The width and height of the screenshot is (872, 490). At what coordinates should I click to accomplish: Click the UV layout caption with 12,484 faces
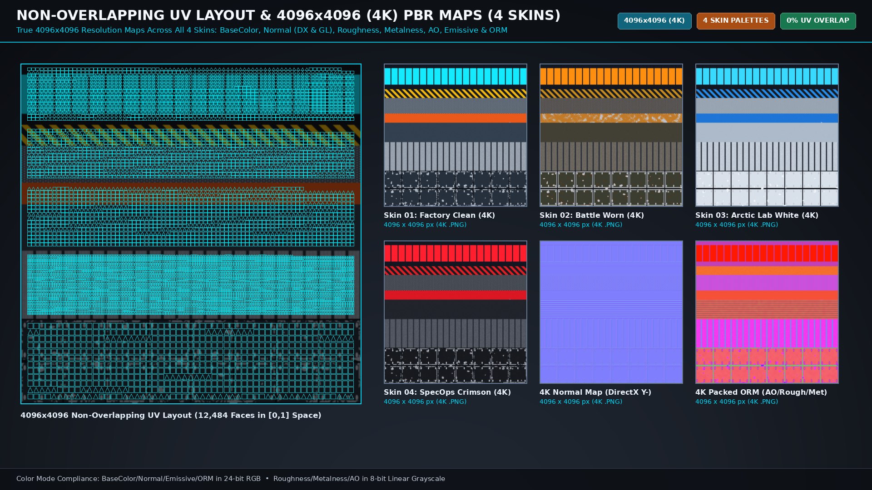[x=171, y=416]
